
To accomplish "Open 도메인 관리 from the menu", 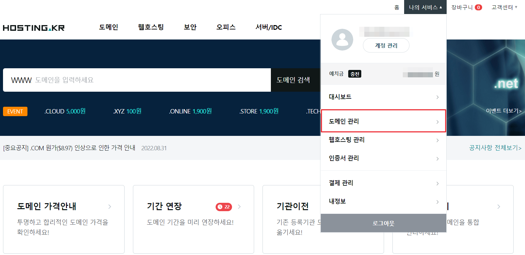I will 383,121.
